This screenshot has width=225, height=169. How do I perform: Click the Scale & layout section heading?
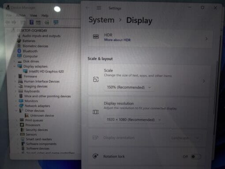(x=100, y=59)
